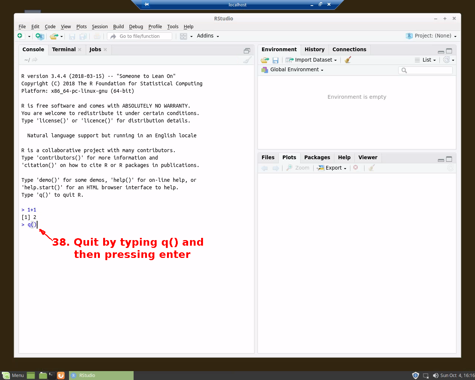Switch to the Jobs tab
Screen dimensions: 475x380
[x=95, y=49]
